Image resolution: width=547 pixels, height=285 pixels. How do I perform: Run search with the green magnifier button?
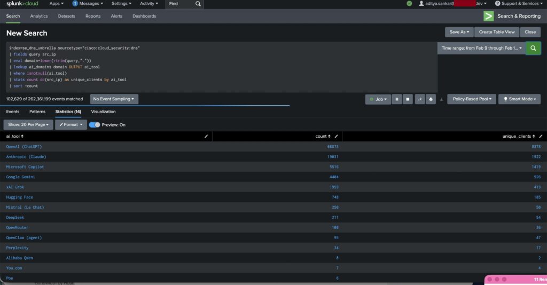click(x=533, y=48)
